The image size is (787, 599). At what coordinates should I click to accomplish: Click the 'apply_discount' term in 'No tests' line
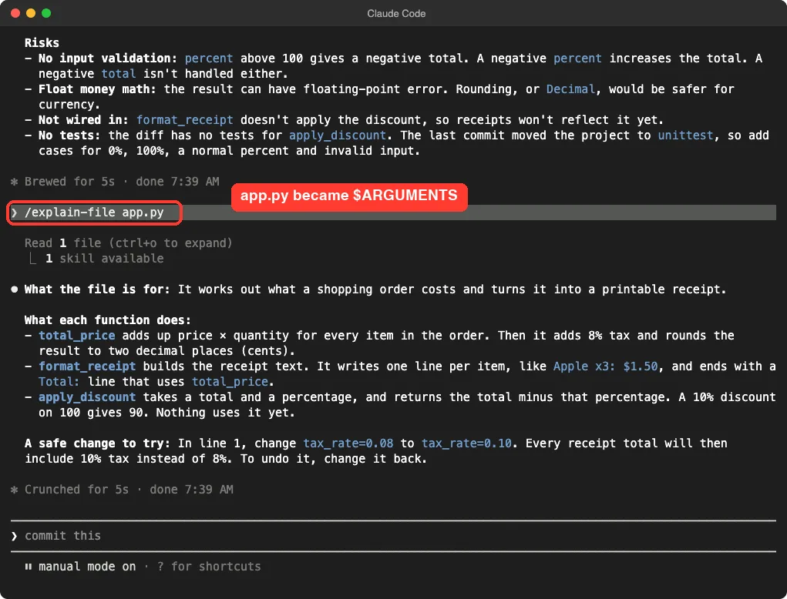click(338, 136)
